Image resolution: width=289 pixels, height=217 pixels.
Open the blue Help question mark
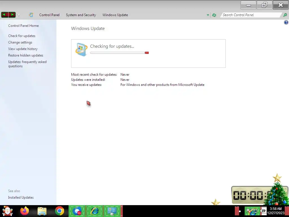click(x=286, y=23)
